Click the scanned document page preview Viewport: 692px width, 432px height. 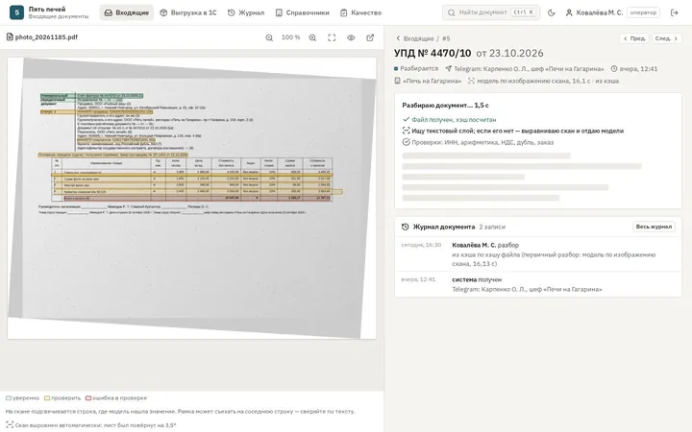192,198
